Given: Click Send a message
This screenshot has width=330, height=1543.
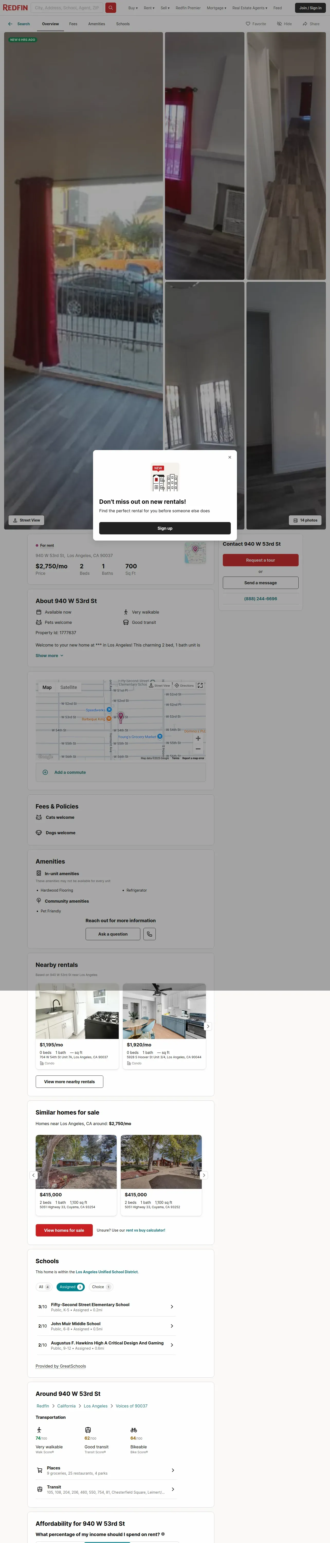Looking at the screenshot, I should pos(261,583).
